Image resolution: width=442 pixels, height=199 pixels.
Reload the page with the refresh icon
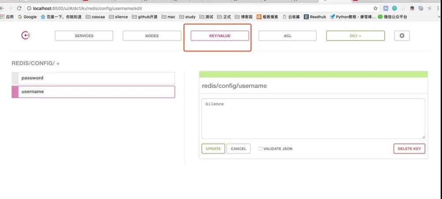[19, 8]
